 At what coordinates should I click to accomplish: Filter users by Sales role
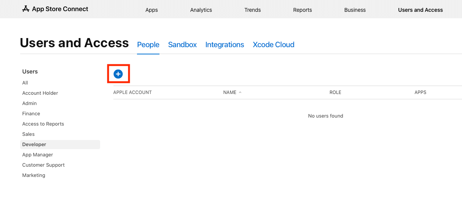tap(29, 134)
